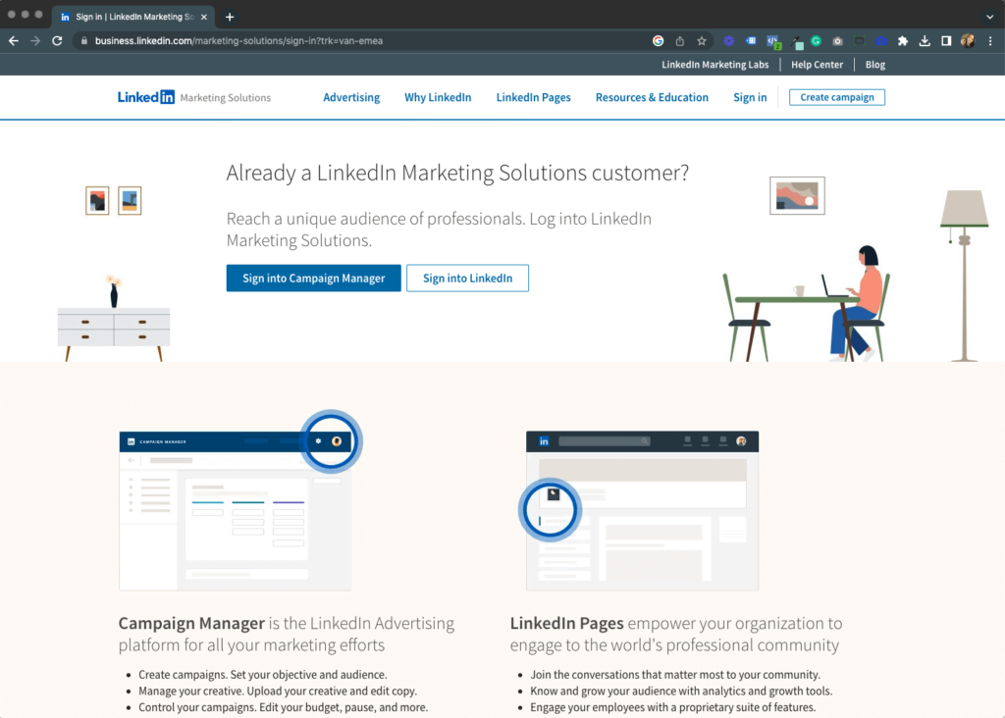Image resolution: width=1005 pixels, height=718 pixels.
Task: Click the text 'Create campaigns. Set your objective and audience.'
Action: pyautogui.click(x=263, y=675)
